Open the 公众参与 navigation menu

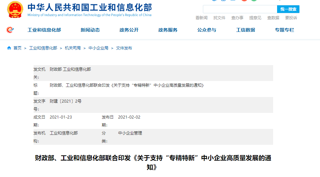pos(207,30)
